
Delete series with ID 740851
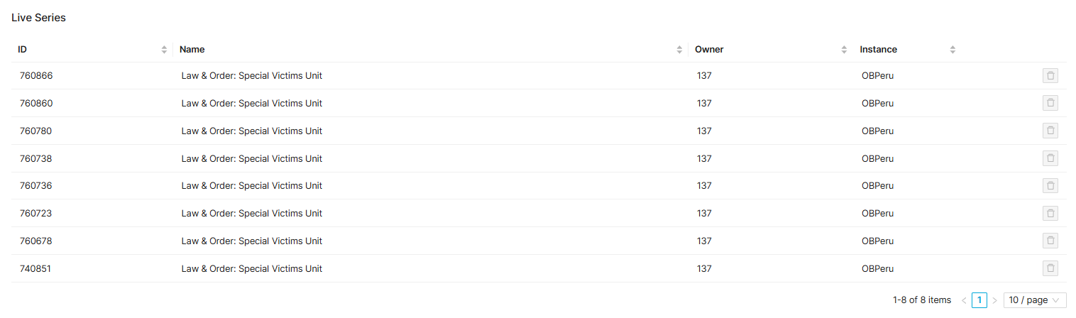point(1050,268)
